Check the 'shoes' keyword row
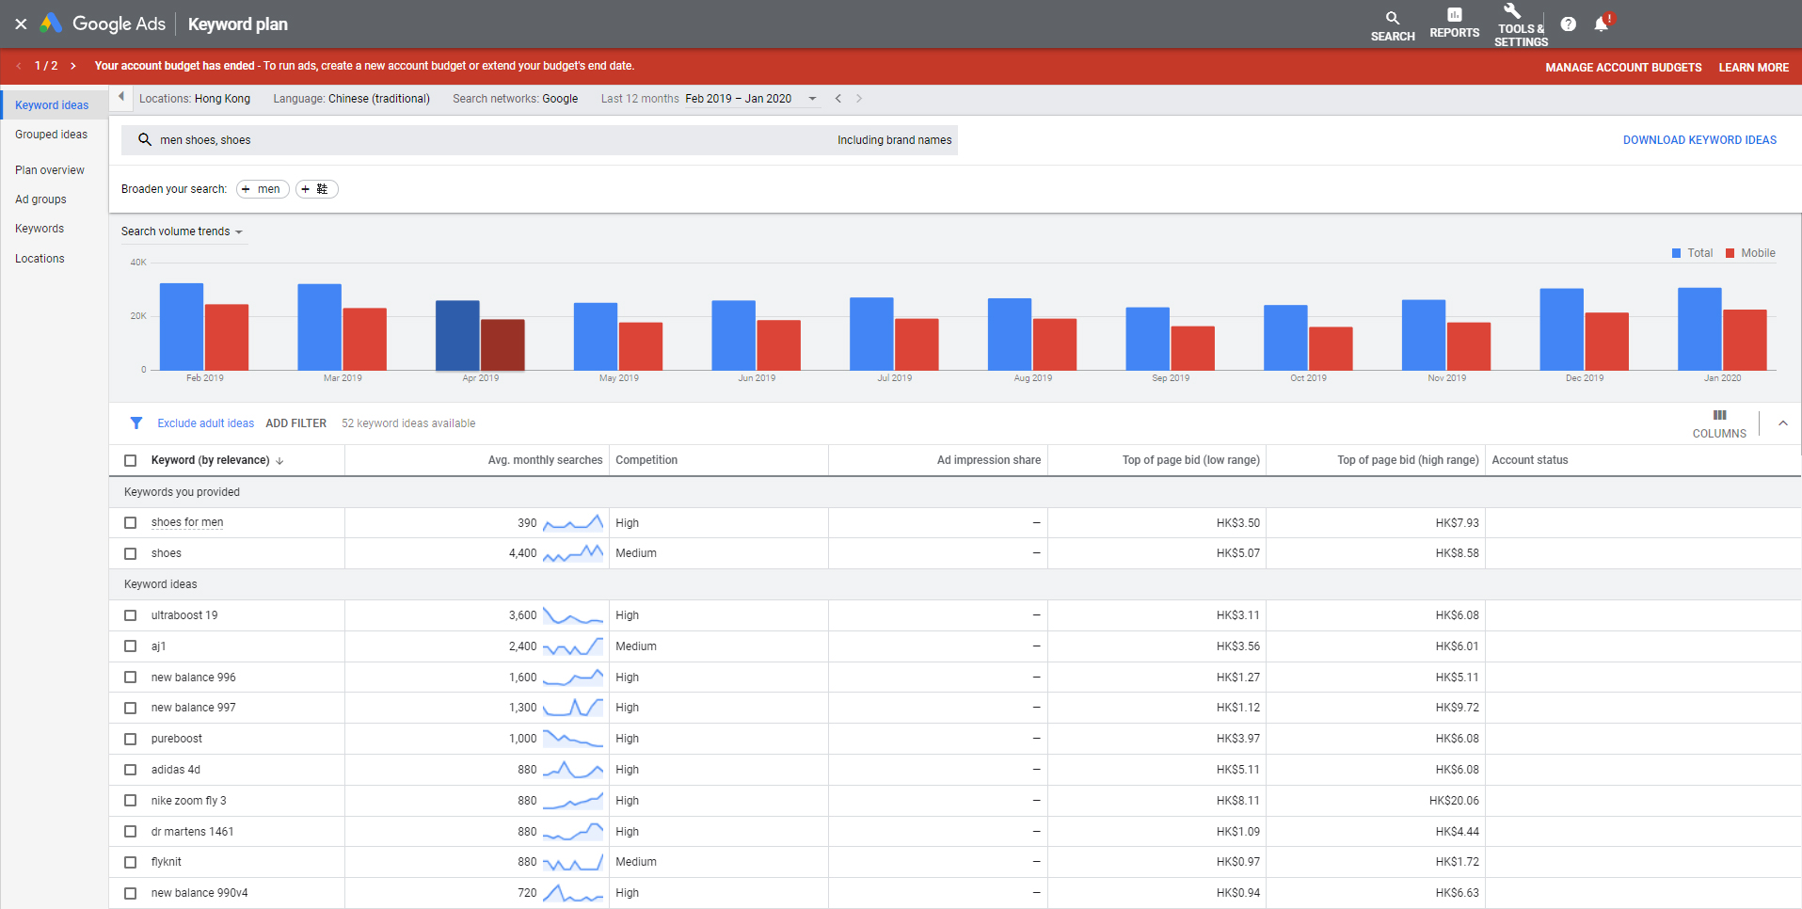This screenshot has height=909, width=1802. pyautogui.click(x=131, y=553)
